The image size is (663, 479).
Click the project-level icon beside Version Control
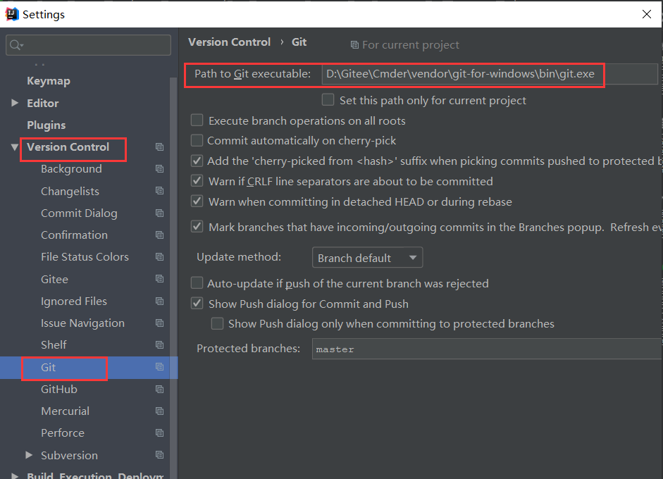[159, 147]
